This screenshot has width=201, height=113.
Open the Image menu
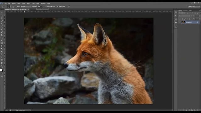14,3
